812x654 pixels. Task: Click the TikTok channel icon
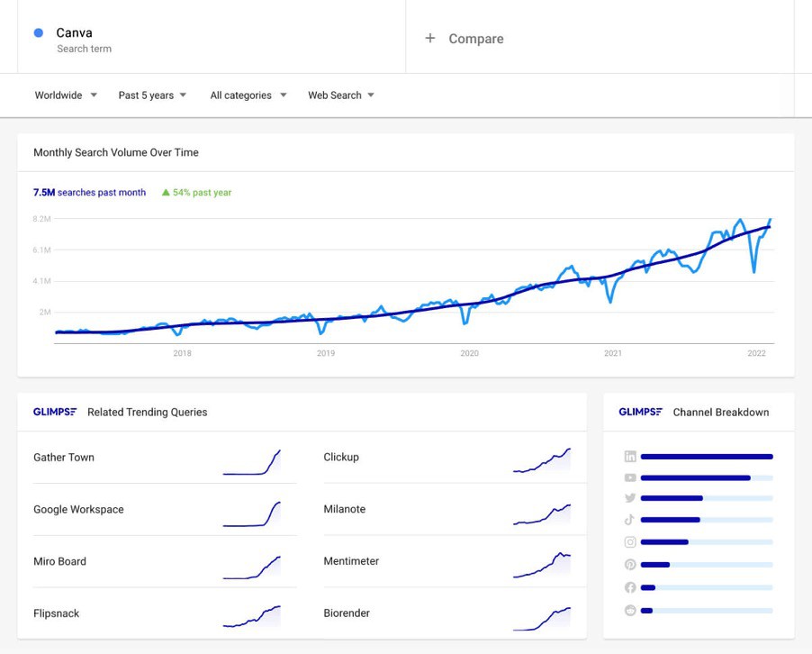click(630, 520)
